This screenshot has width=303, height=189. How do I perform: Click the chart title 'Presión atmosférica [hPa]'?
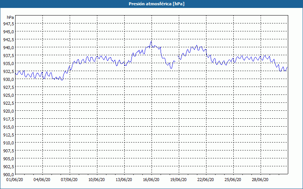click(x=156, y=4)
